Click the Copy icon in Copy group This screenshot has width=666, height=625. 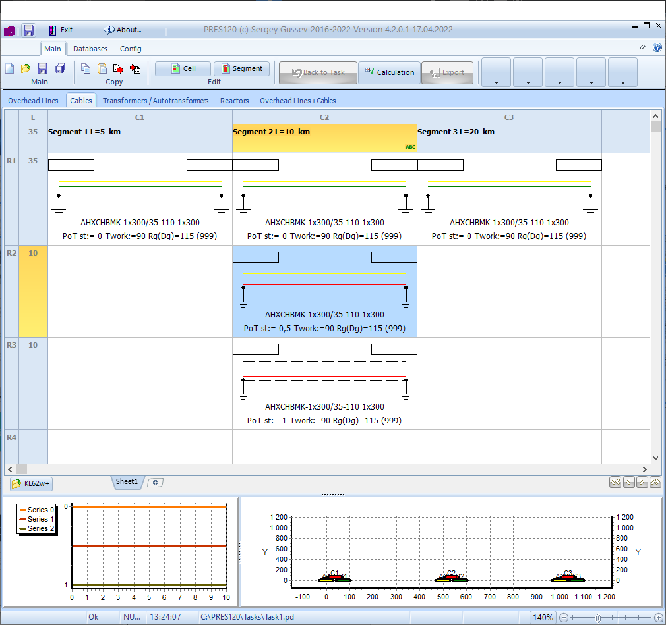(x=86, y=68)
